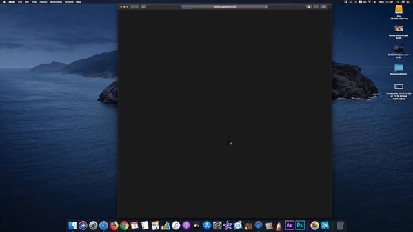The image size is (413, 232).
Task: Click the Safari sidebar toggle button
Action: pos(143,7)
